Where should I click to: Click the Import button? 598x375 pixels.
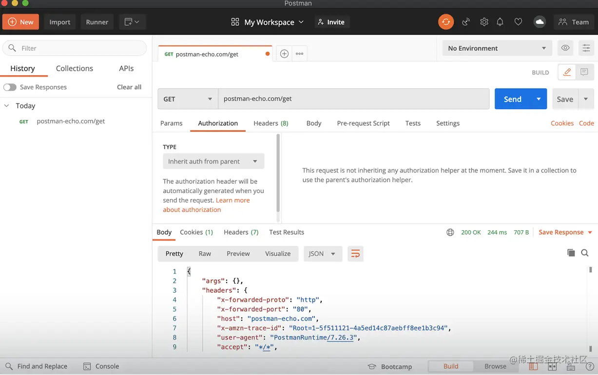(x=59, y=22)
